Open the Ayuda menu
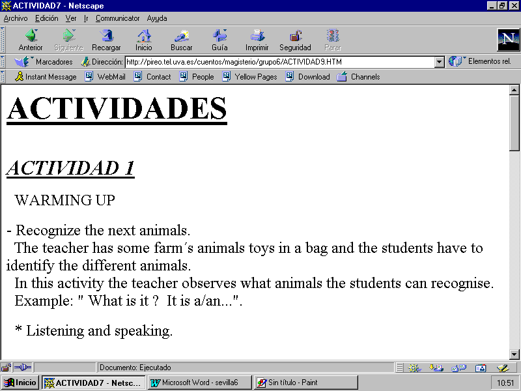This screenshot has width=521, height=391. pyautogui.click(x=157, y=18)
